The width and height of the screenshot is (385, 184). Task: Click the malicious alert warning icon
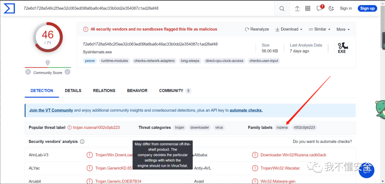pyautogui.click(x=86, y=29)
